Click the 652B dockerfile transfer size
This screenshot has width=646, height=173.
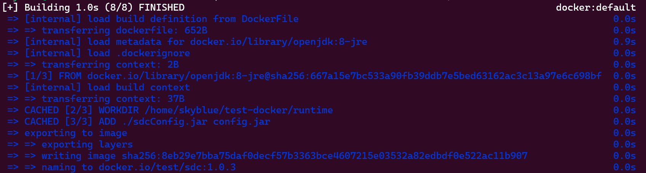(x=196, y=30)
